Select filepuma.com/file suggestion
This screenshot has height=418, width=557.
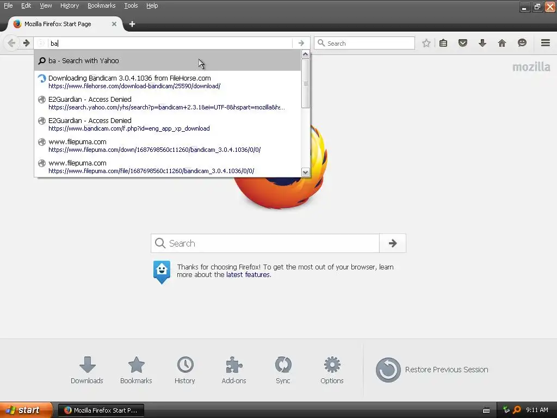click(168, 167)
